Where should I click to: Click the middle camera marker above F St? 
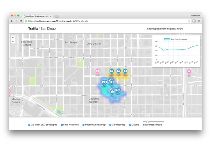click(x=118, y=71)
